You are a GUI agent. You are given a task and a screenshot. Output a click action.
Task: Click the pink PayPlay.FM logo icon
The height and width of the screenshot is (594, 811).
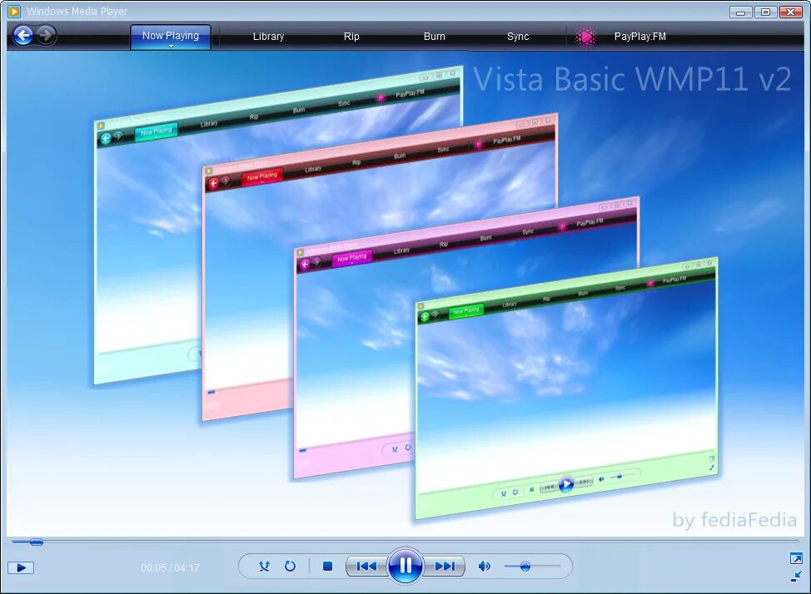(586, 37)
